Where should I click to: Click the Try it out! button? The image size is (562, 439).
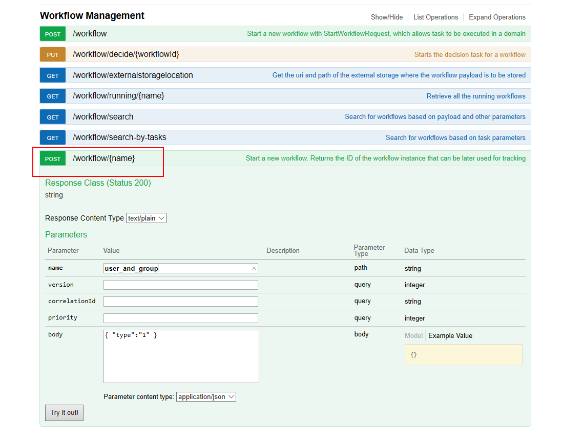pos(64,413)
